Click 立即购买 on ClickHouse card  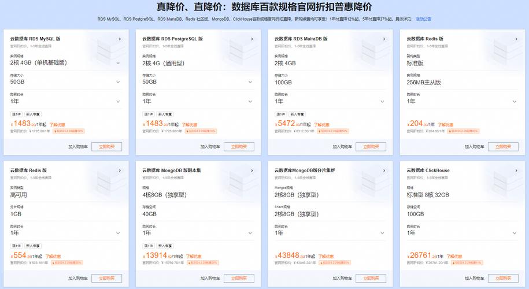[x=503, y=278]
